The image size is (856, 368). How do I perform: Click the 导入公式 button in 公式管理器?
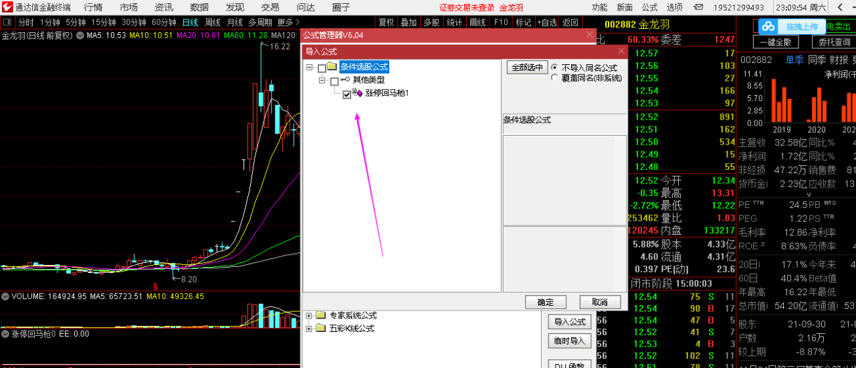[570, 322]
